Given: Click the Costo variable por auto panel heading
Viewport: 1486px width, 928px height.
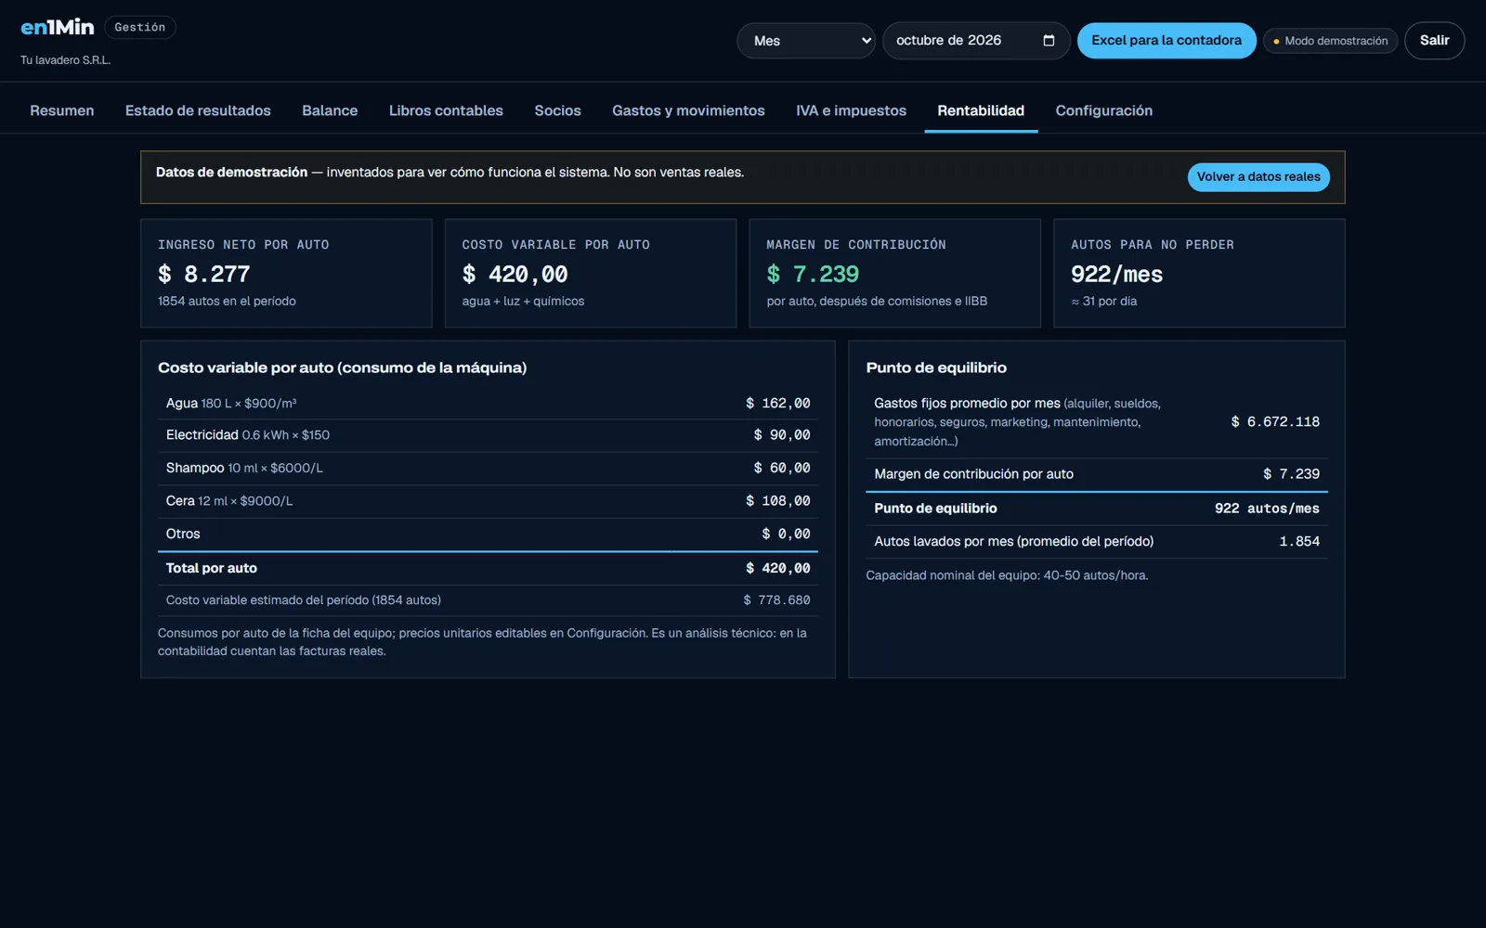Looking at the screenshot, I should (x=342, y=368).
